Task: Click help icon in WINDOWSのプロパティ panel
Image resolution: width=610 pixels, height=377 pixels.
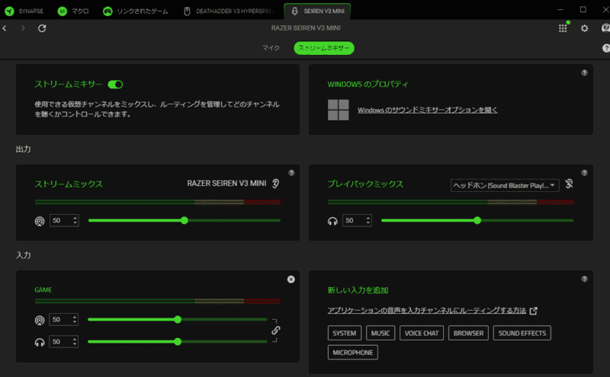Action: point(584,72)
